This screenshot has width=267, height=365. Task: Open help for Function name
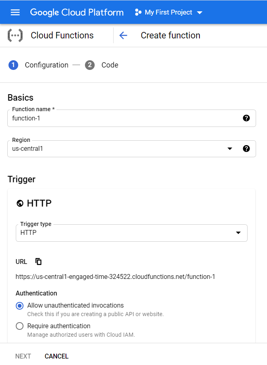point(246,118)
